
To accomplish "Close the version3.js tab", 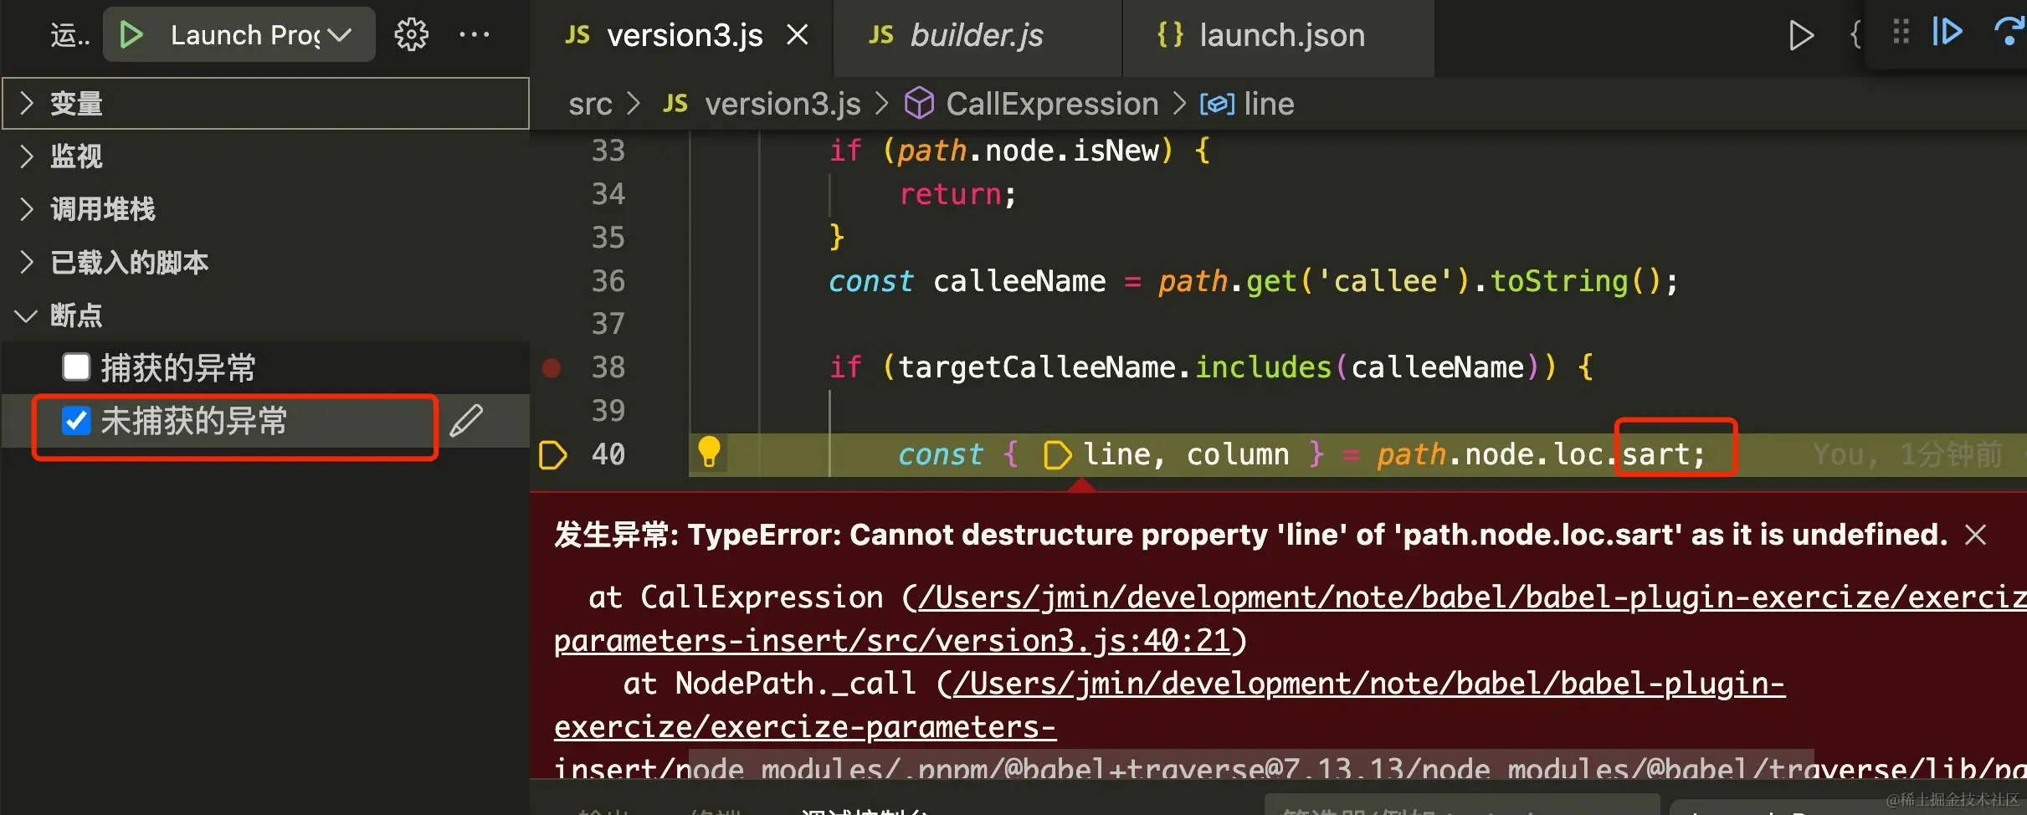I will point(798,35).
